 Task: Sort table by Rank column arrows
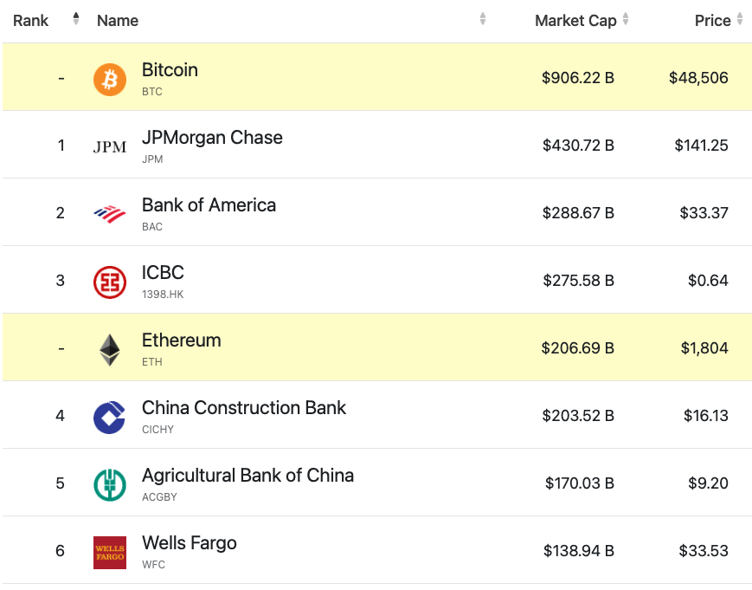click(x=76, y=19)
